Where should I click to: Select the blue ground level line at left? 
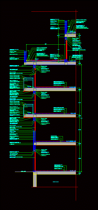click(24, 171)
